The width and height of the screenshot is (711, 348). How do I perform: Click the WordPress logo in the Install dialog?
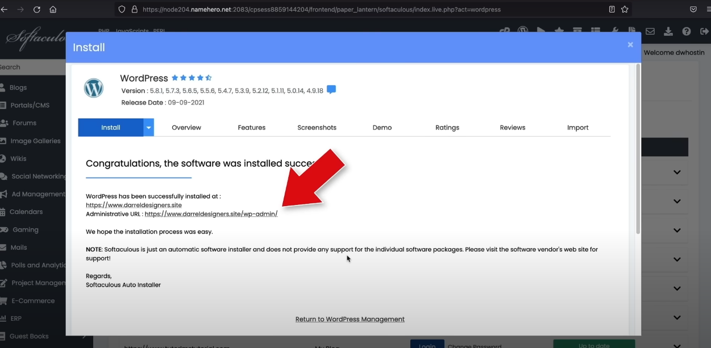tap(94, 88)
